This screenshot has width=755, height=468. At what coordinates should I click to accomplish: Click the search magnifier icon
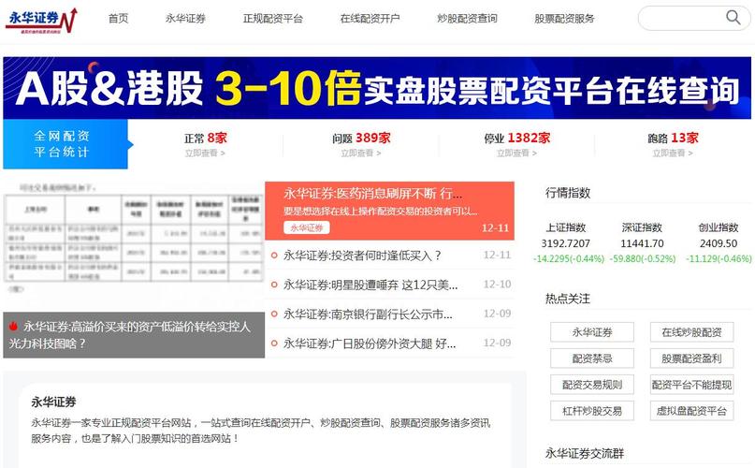pyautogui.click(x=733, y=18)
